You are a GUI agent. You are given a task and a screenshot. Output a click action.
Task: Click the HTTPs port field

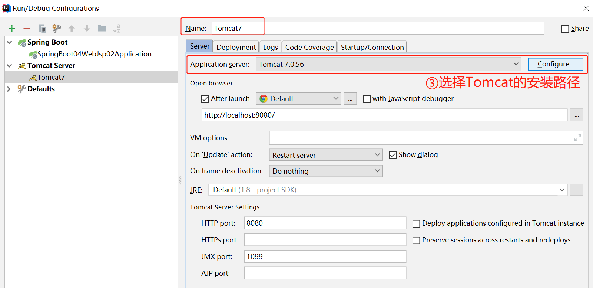tap(325, 240)
